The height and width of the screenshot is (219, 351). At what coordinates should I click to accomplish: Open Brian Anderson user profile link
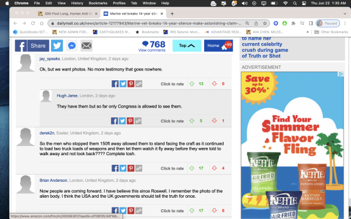[x=53, y=180]
